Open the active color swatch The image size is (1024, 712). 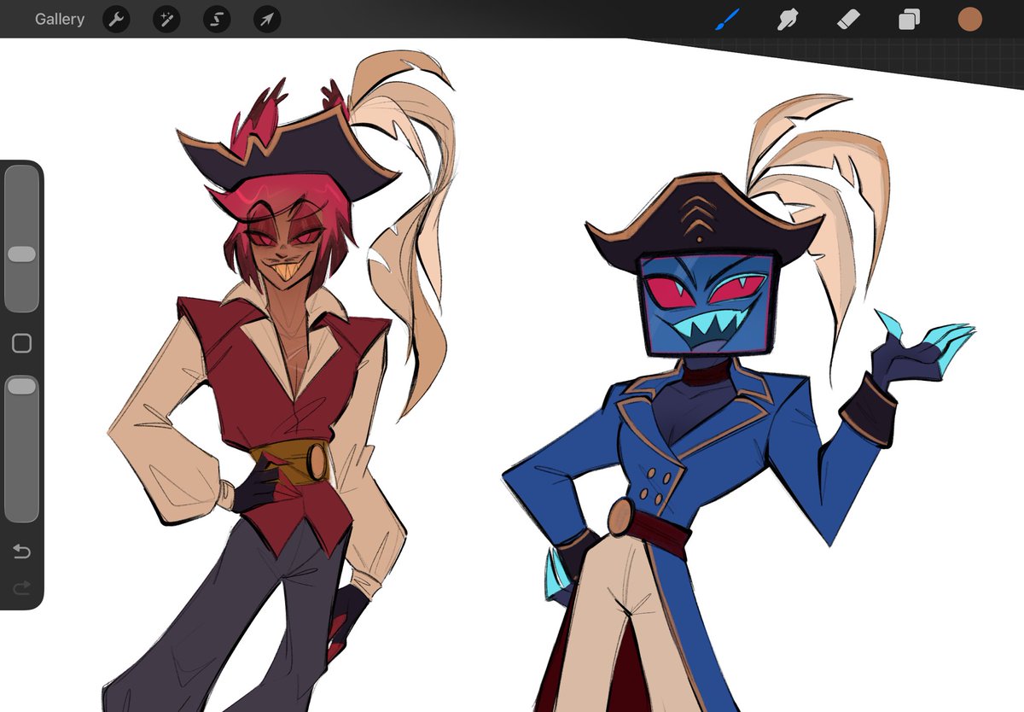click(x=969, y=19)
